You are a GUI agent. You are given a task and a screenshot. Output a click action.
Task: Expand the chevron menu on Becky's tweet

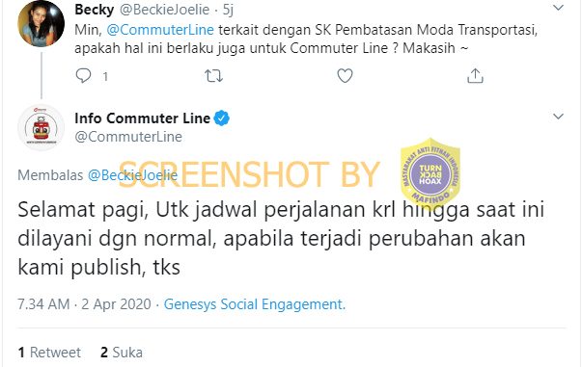[558, 8]
